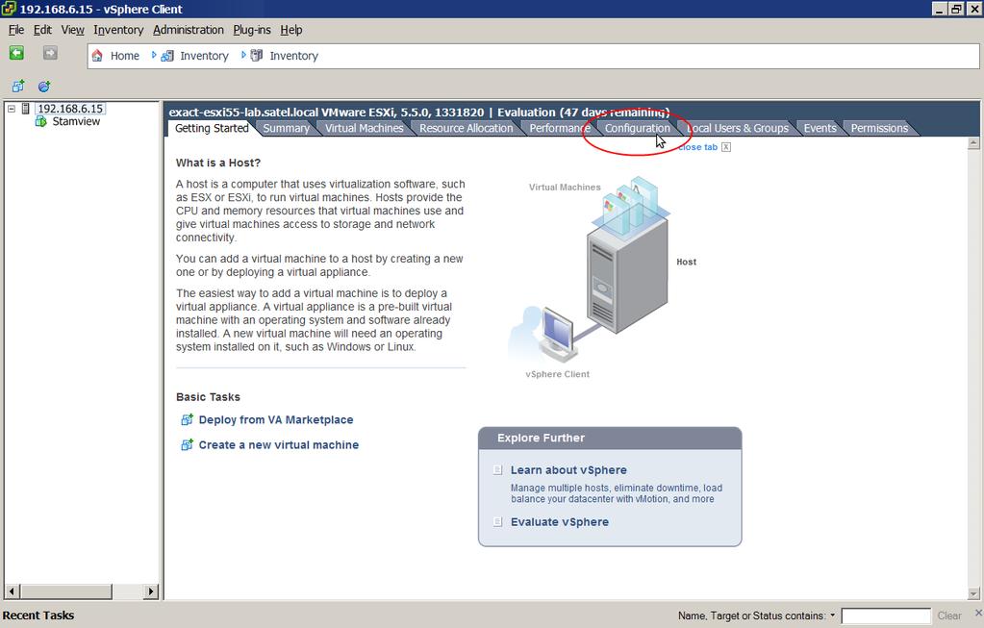Select Stamview in the inventory tree
The height and width of the screenshot is (628, 984).
point(76,121)
